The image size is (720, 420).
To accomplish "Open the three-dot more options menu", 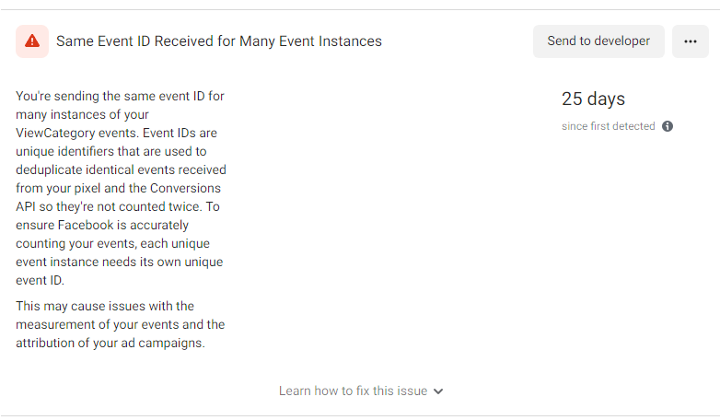I will [x=691, y=41].
